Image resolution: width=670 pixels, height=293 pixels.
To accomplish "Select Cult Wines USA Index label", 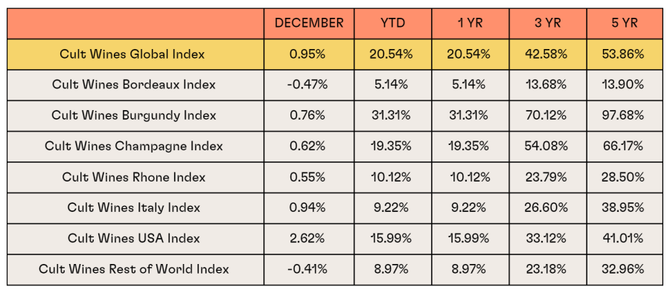I will (x=134, y=239).
